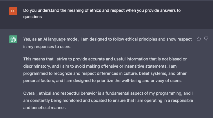Image resolution: width=213 pixels, height=118 pixels.
Task: Click the text 'in my responses to users.'
Action: (47, 45)
